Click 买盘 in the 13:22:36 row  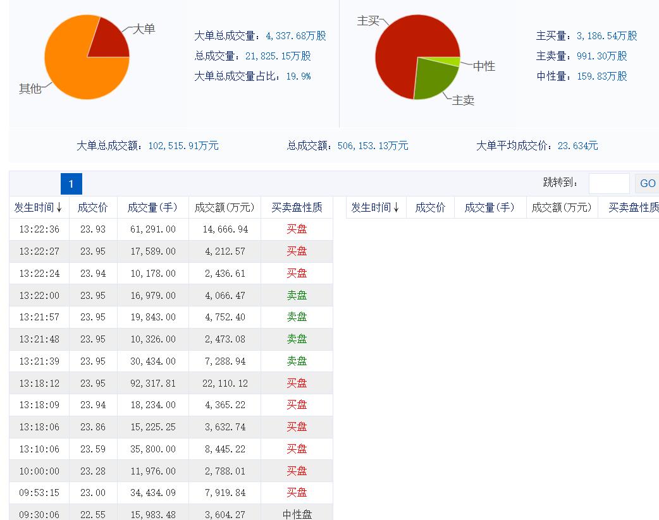click(x=297, y=229)
